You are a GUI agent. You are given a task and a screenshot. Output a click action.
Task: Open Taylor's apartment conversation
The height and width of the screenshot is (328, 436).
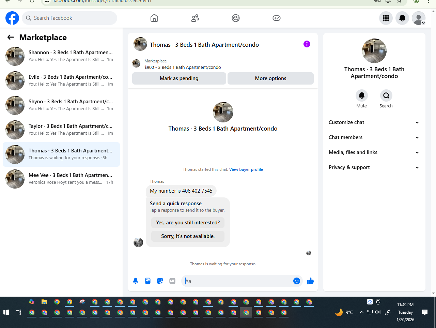pos(61,130)
